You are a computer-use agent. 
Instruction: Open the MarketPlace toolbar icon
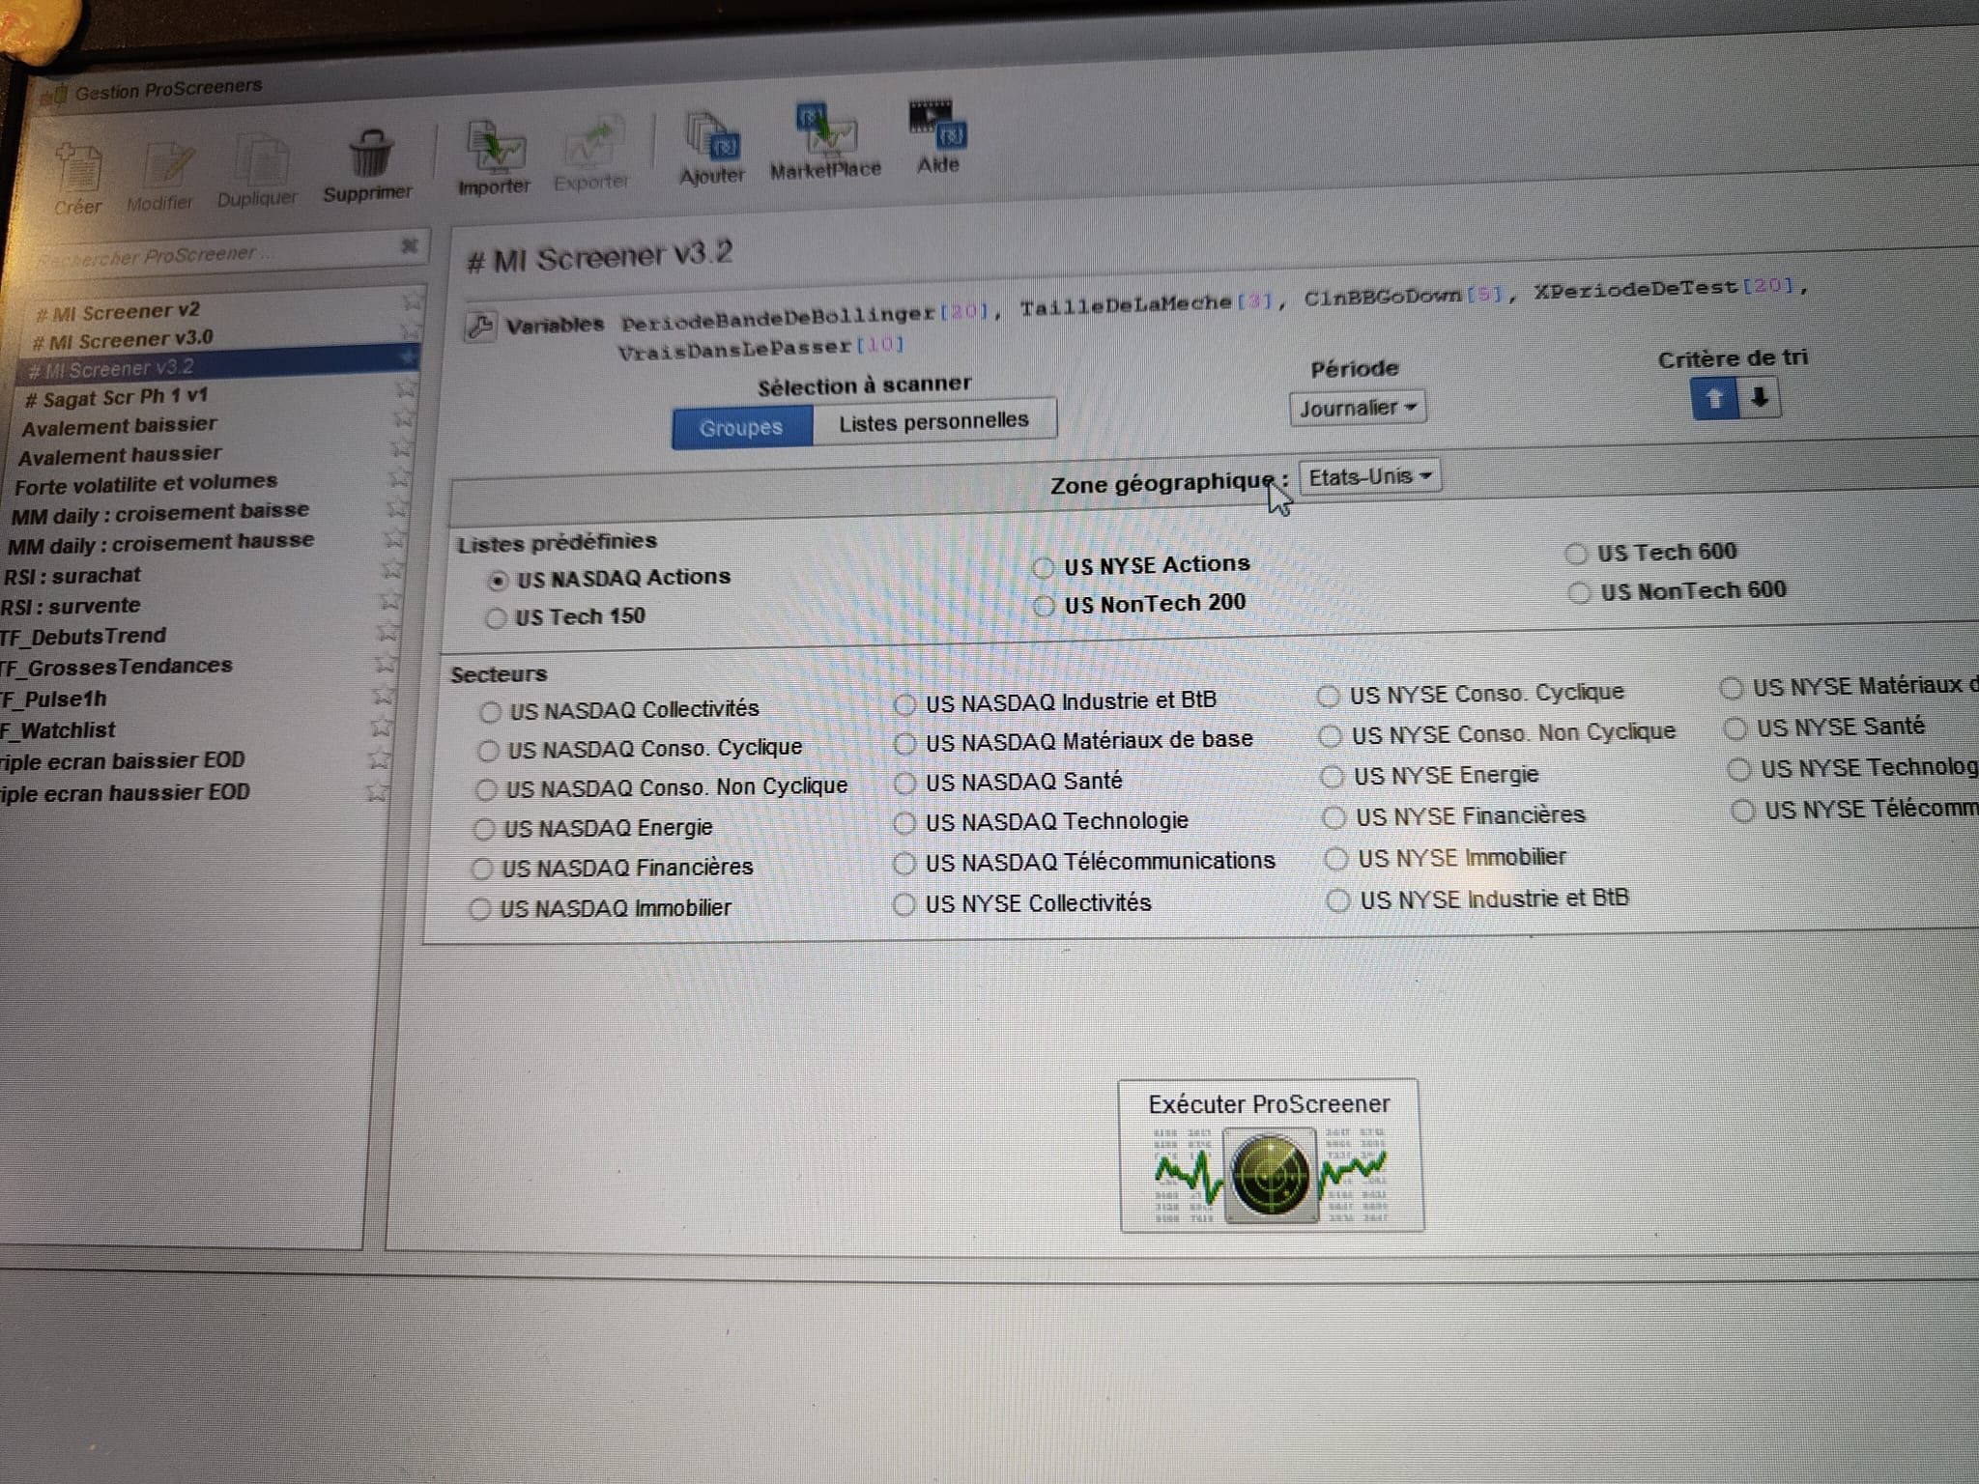tap(825, 130)
